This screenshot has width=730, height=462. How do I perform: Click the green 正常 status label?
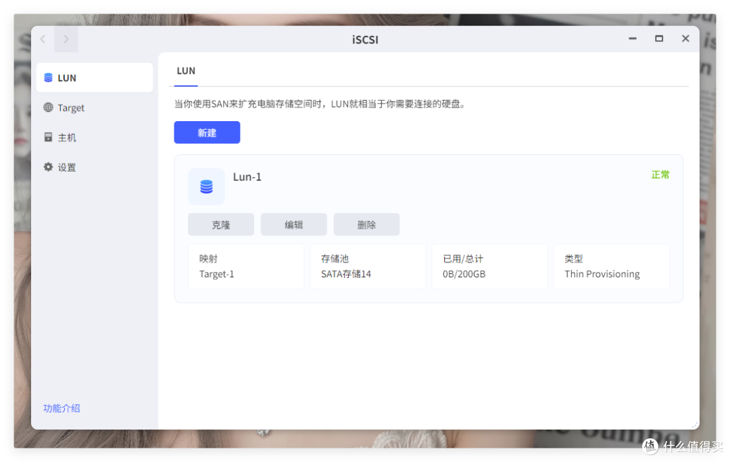click(x=660, y=175)
